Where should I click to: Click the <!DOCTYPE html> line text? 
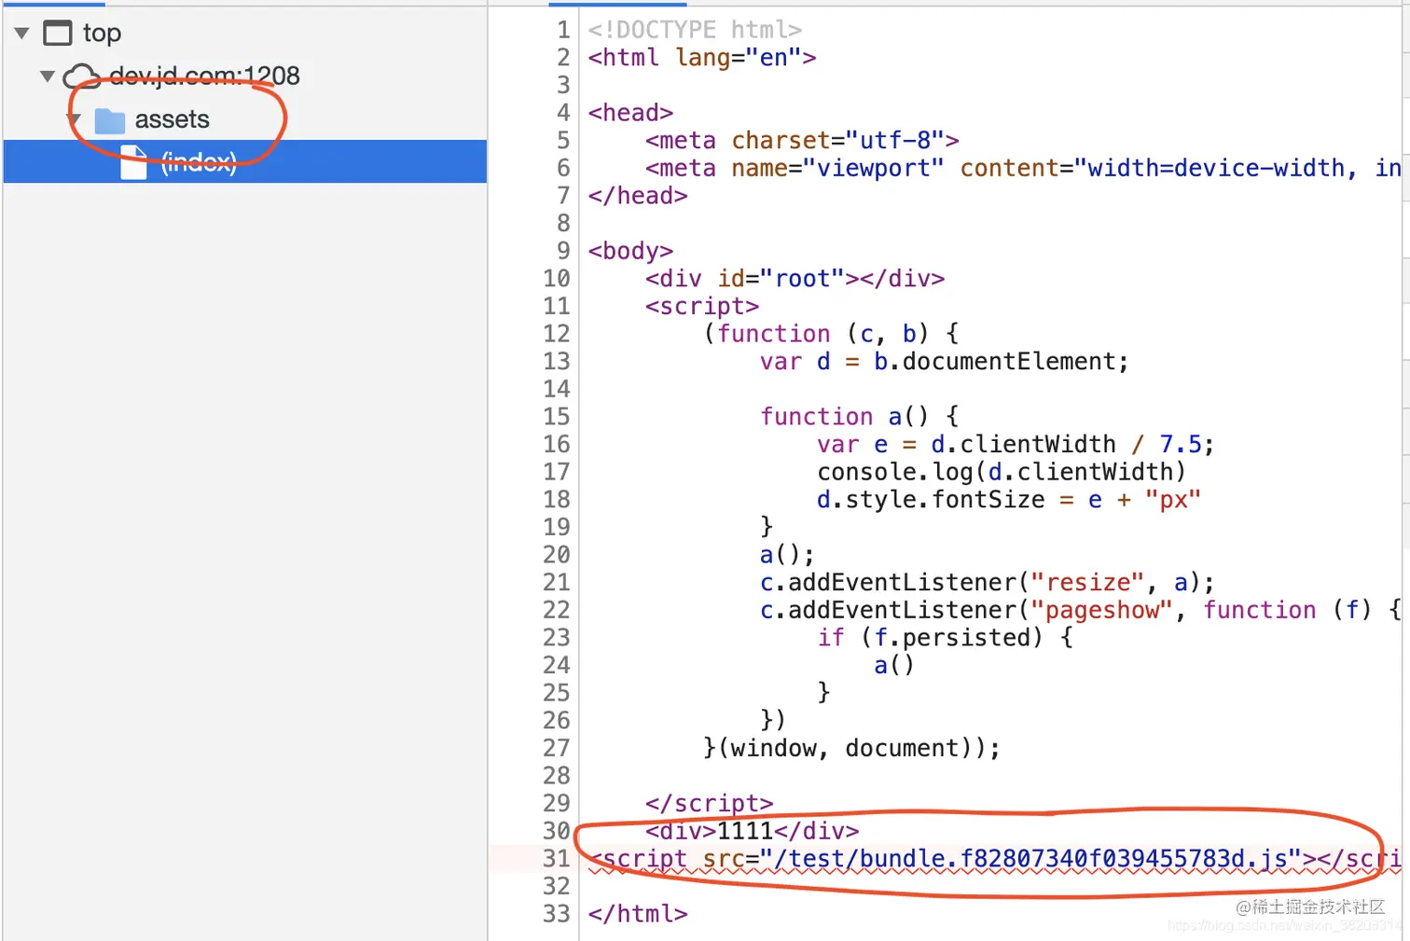[695, 30]
